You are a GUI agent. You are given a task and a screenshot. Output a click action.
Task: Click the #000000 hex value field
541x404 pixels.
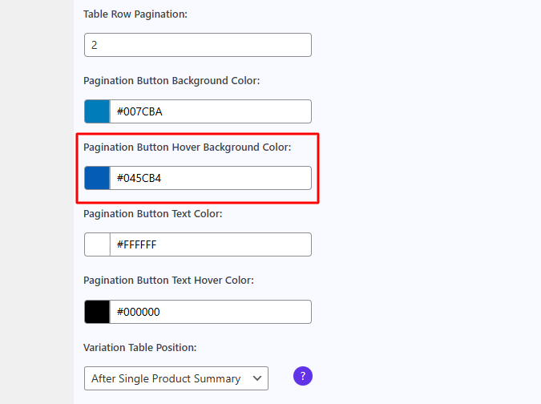[210, 312]
